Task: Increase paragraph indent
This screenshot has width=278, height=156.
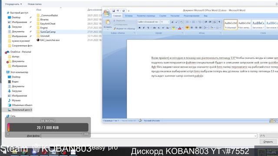Action: point(210,22)
